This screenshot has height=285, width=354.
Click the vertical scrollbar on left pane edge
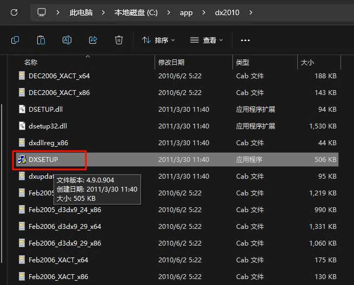[x=2, y=184]
